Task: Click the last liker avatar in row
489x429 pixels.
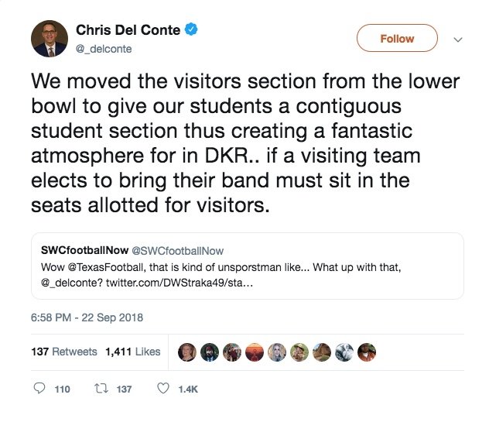Action: [x=368, y=352]
